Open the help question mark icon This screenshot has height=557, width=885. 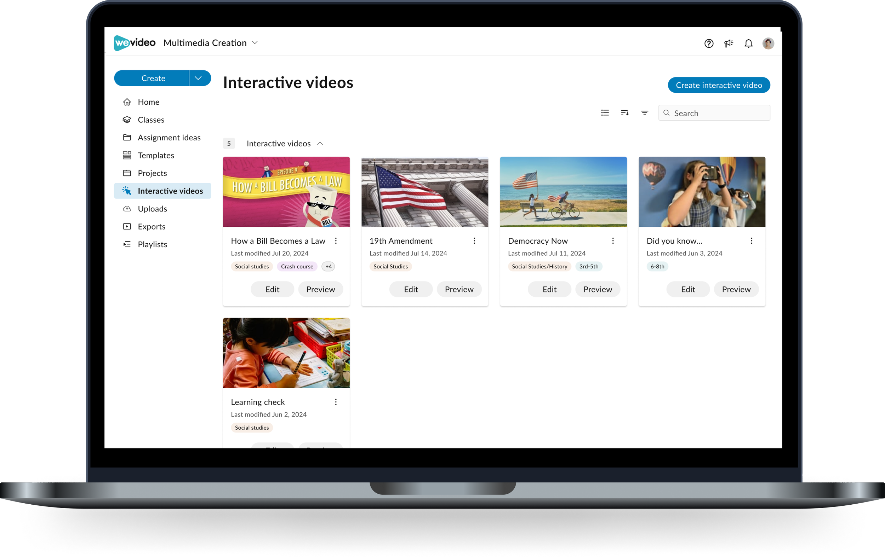tap(709, 43)
